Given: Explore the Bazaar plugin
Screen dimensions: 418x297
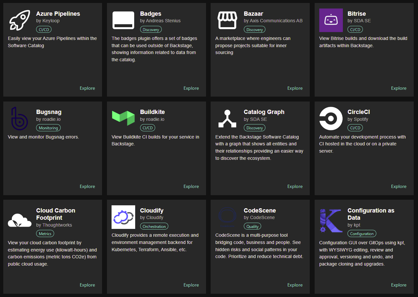Looking at the screenshot, I should (x=295, y=88).
